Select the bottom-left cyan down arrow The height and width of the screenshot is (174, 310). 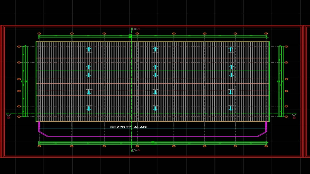coord(89,108)
